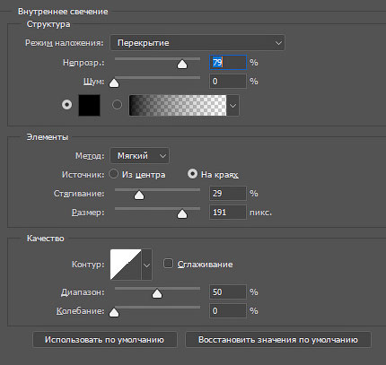The width and height of the screenshot is (386, 365).
Task: Click the Контур contour curve thumbnail
Action: 126,265
